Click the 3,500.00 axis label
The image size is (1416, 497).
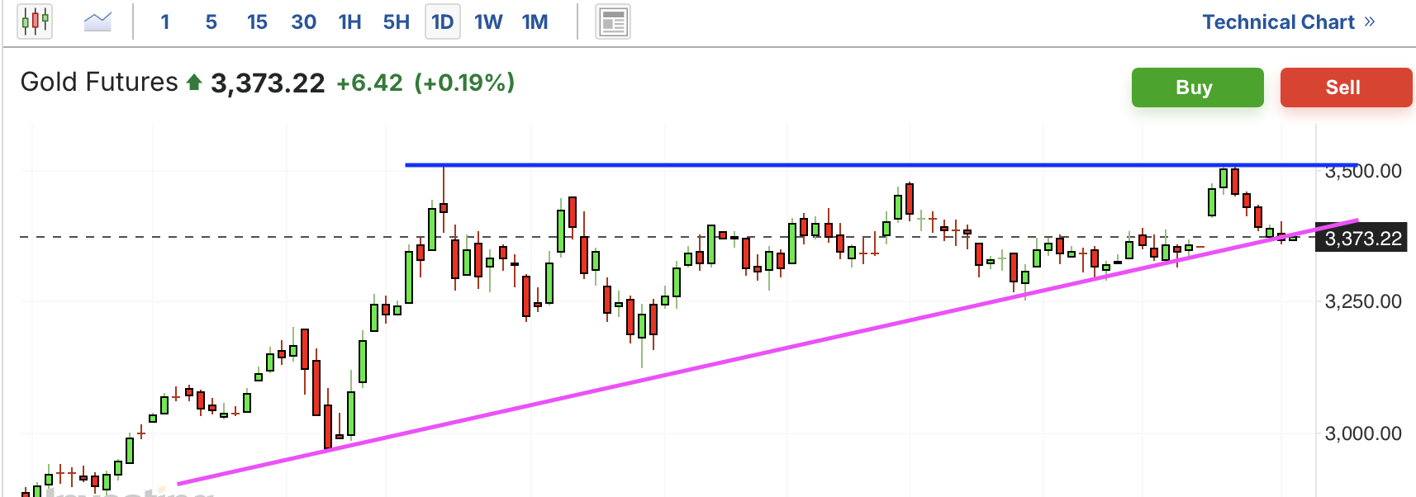(1363, 171)
